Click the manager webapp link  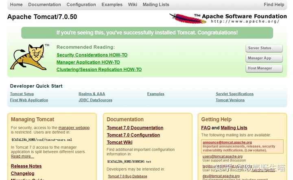[x=74, y=127]
